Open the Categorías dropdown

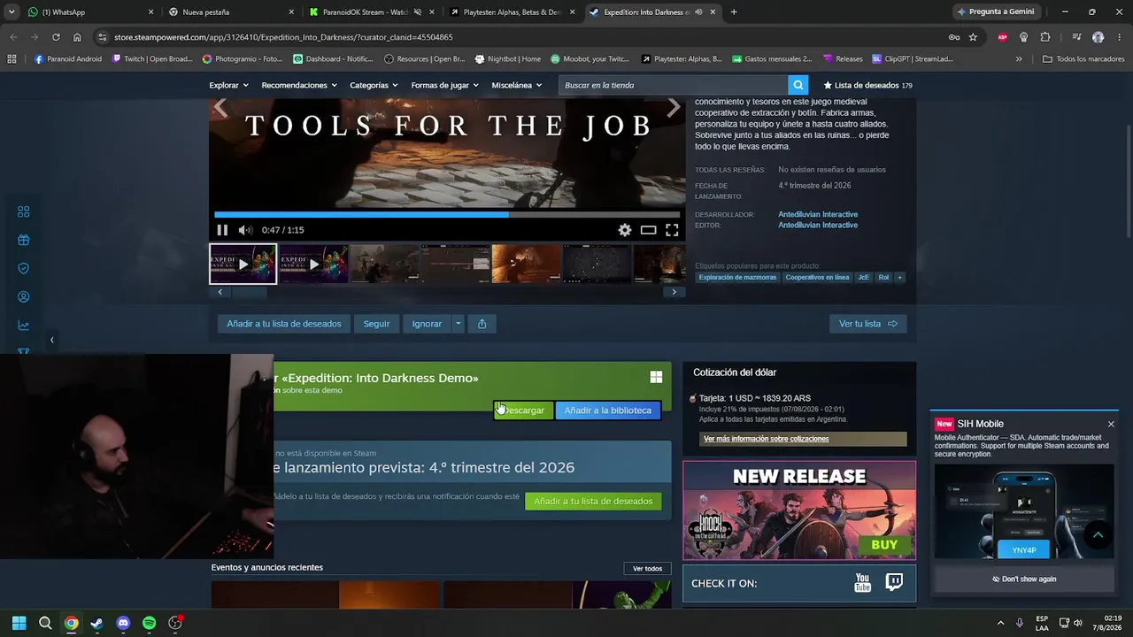(x=374, y=85)
